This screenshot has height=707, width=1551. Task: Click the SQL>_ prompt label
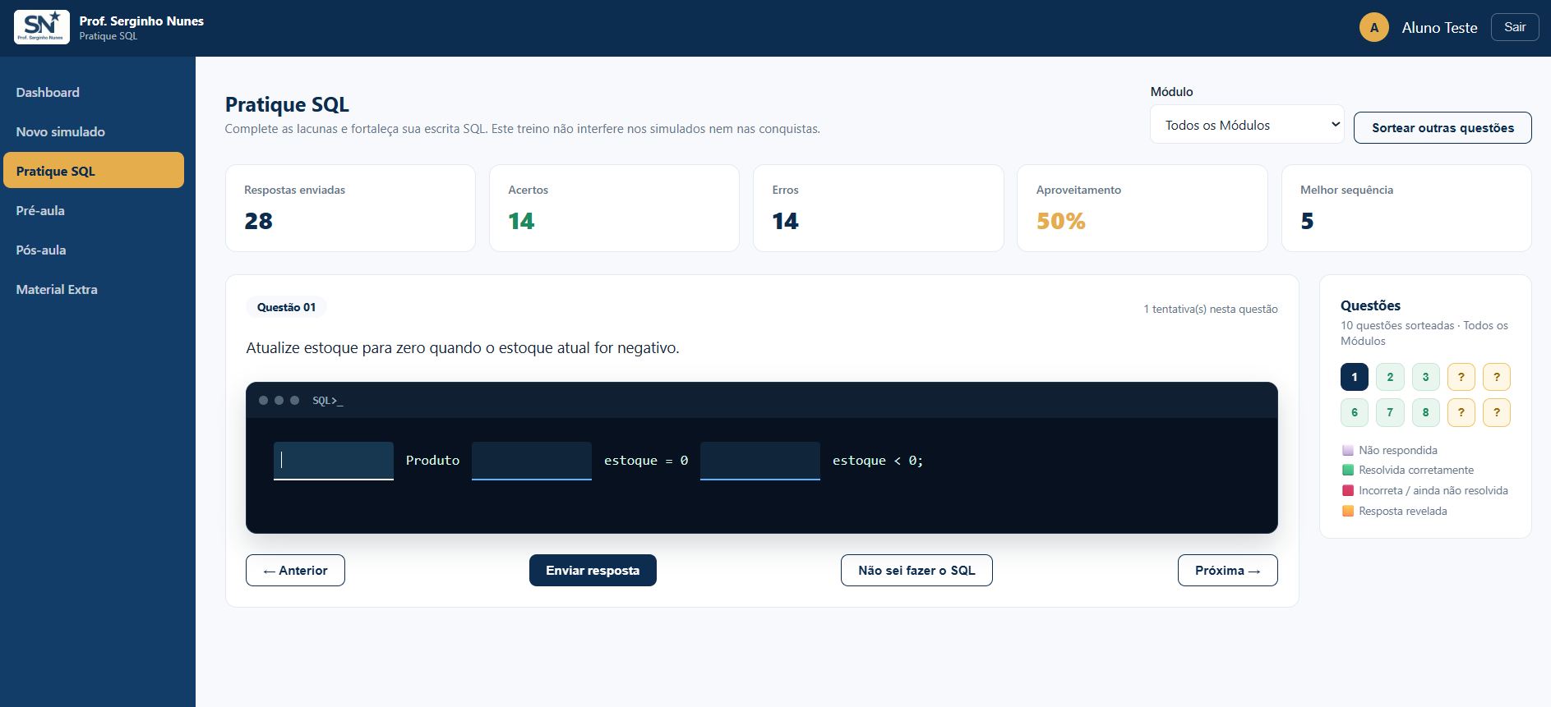(x=327, y=401)
